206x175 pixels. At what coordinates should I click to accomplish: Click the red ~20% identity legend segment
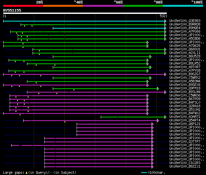tap(23, 6)
